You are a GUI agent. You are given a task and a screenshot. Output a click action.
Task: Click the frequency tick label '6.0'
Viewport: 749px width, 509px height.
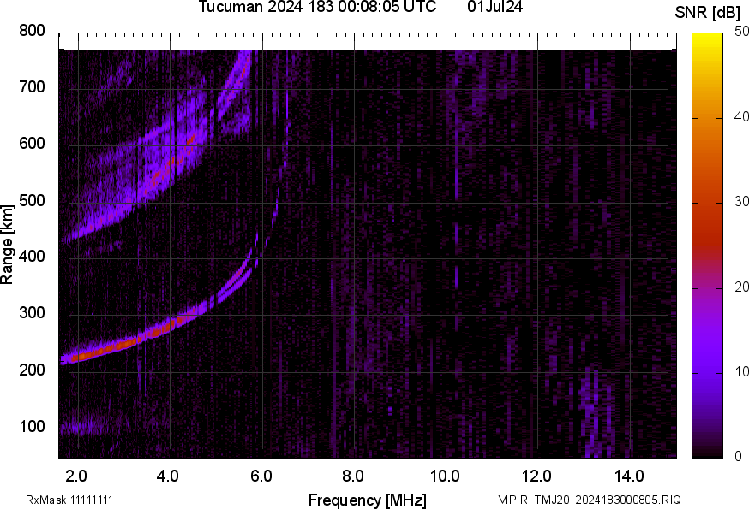click(261, 476)
